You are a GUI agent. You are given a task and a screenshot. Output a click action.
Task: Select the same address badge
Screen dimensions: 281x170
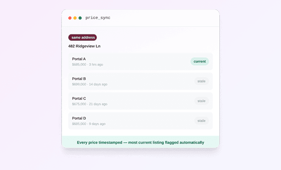click(82, 37)
